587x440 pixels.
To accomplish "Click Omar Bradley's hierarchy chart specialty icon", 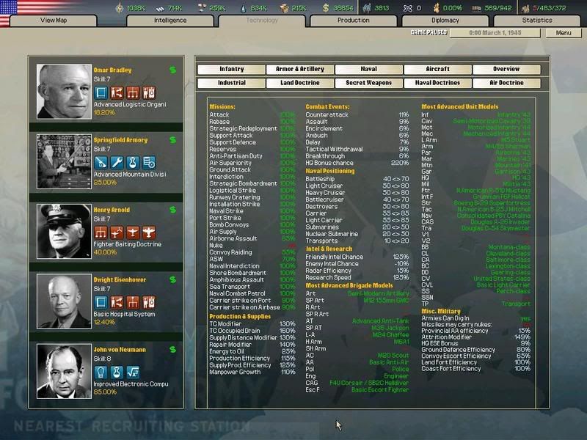I will pos(133,92).
